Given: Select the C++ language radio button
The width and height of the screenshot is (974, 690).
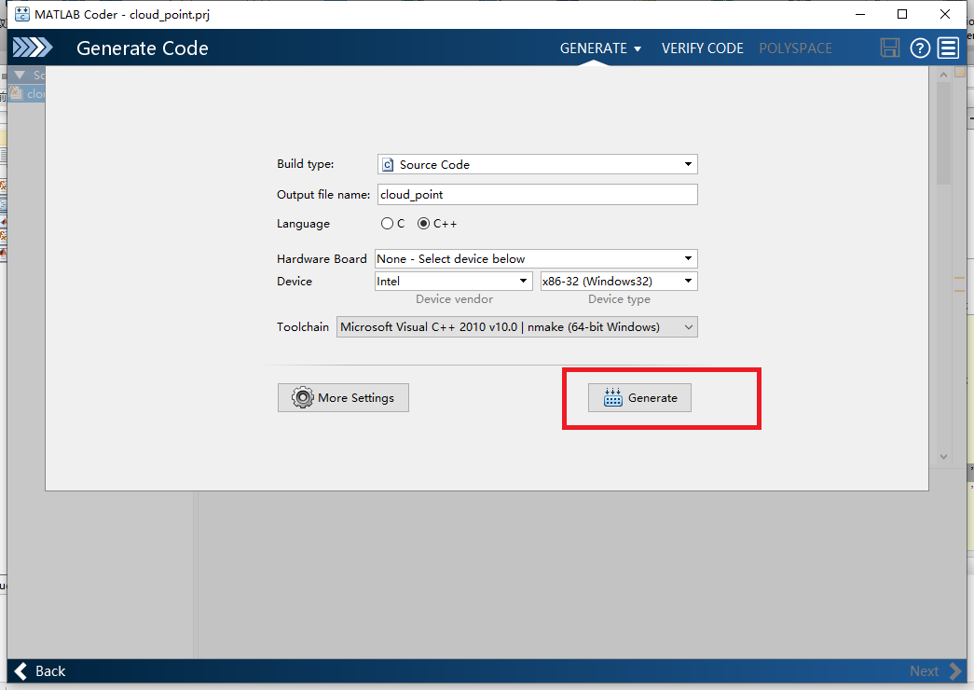Looking at the screenshot, I should [x=424, y=224].
